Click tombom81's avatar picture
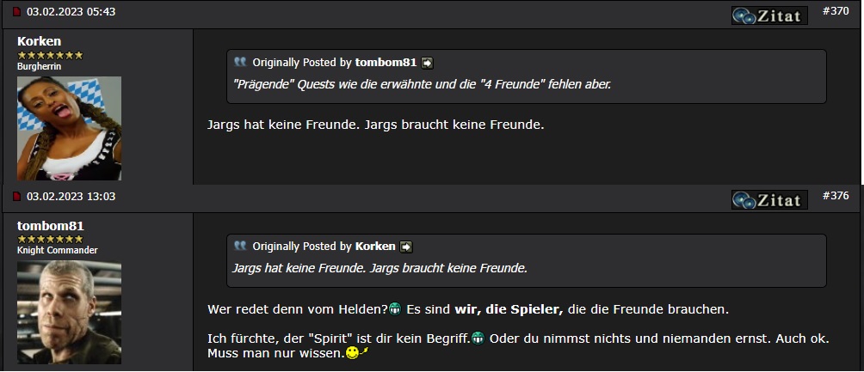This screenshot has height=372, width=864. tap(69, 313)
